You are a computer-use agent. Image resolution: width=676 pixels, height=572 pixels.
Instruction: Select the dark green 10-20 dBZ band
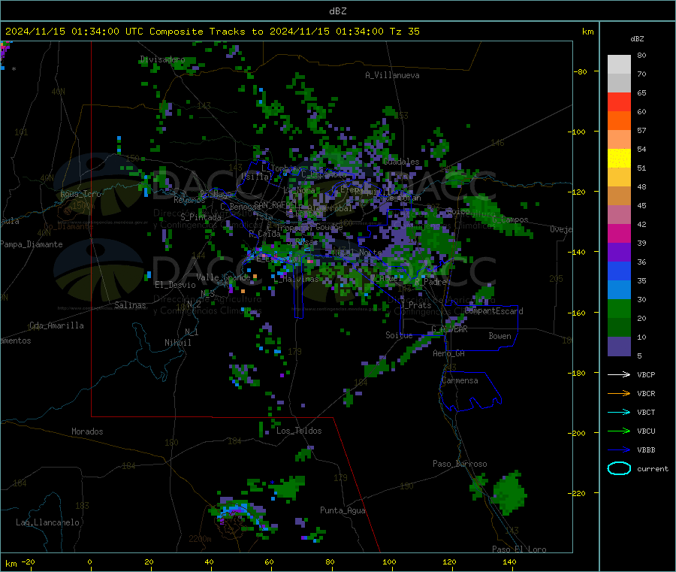coord(619,328)
